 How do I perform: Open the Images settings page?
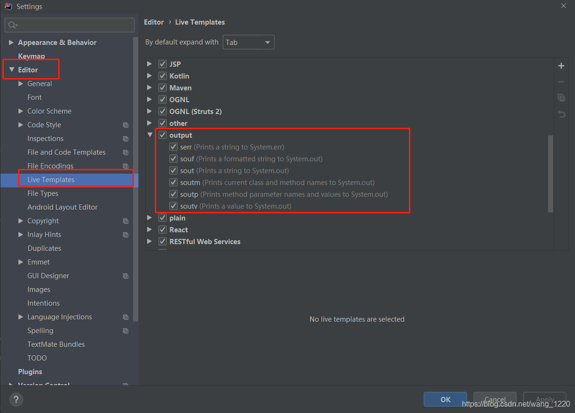39,290
